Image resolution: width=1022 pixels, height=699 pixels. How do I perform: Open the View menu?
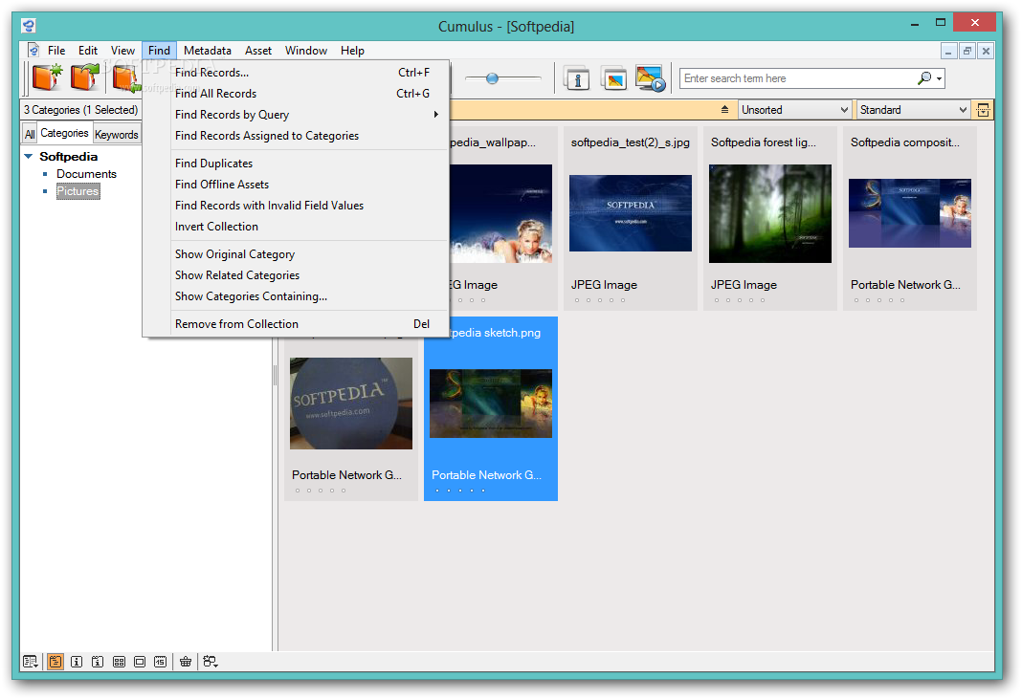click(122, 50)
